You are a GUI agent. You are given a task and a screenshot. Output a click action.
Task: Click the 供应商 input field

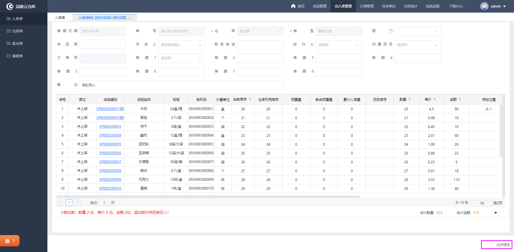103,44
